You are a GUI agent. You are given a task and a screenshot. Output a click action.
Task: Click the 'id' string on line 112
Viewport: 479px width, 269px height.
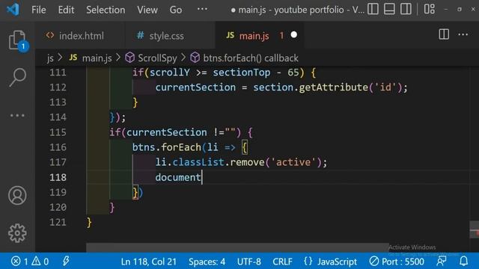(x=385, y=87)
